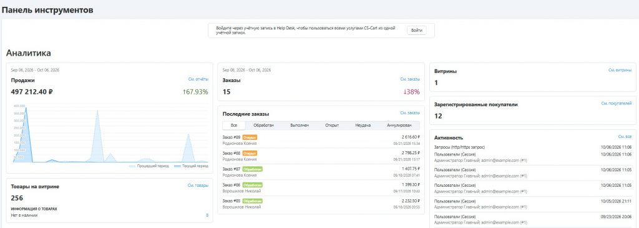639x228 pixels.
Task: Click the registered customers count 12
Action: click(438, 116)
